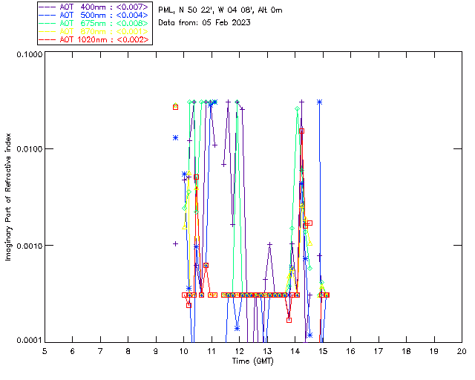The image size is (475, 380).
Task: Click the 0.0001 y-axis label
Action: pos(29,341)
